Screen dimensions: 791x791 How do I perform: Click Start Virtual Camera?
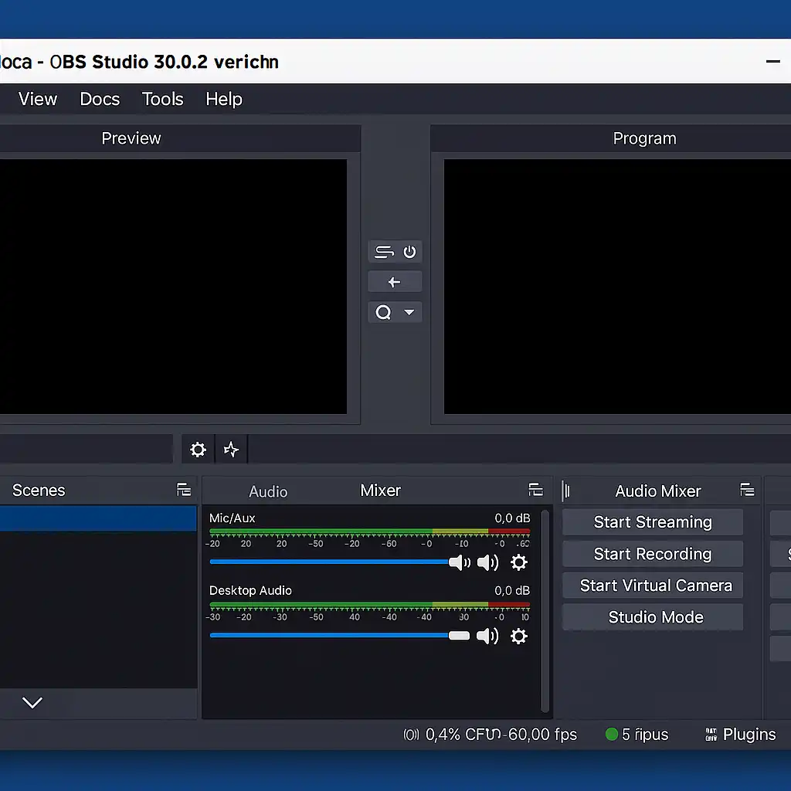point(653,586)
